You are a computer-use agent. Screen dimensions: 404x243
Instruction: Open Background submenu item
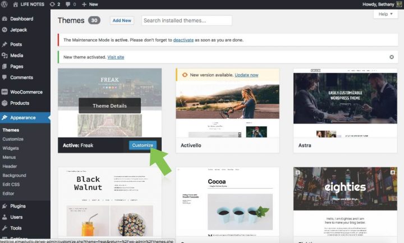[x=14, y=176]
